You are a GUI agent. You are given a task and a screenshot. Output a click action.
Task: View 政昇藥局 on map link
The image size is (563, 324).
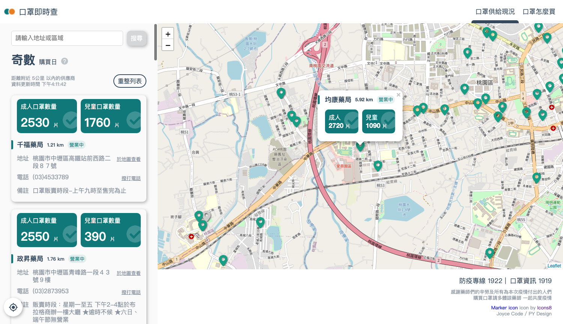point(129,273)
